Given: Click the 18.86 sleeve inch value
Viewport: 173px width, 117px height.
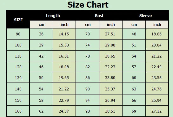Looking at the screenshot, I should [x=157, y=34].
